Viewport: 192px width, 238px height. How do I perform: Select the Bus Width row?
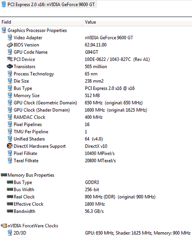coord(96,190)
